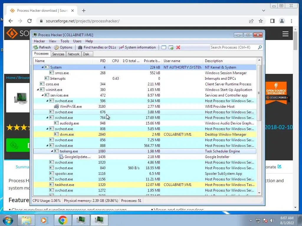Collapse the taskeng.exe tree node
Screen dimensions: 302x226
click(x=52, y=151)
